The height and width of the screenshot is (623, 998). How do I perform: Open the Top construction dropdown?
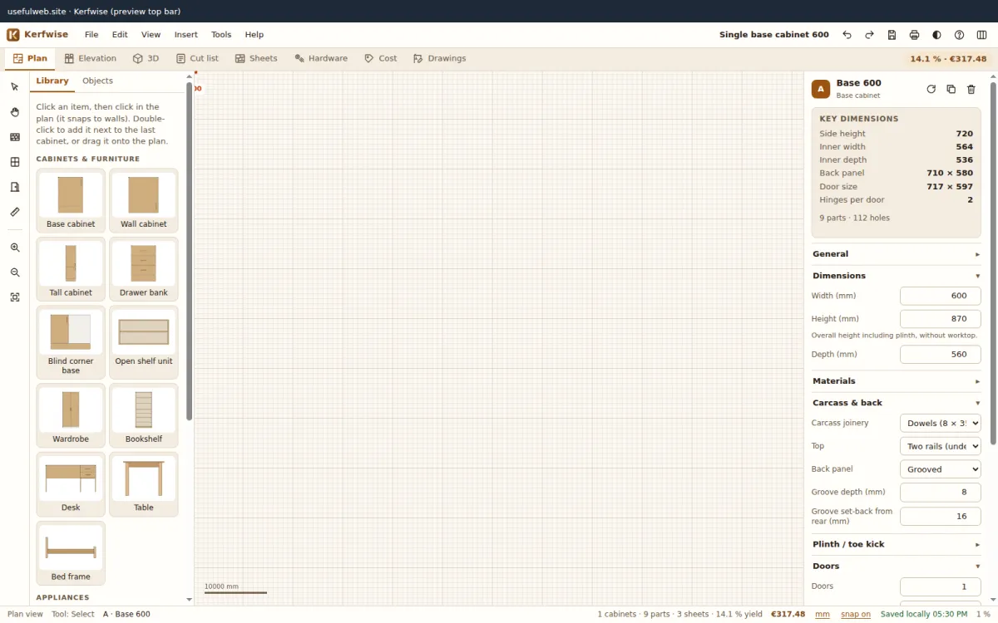coord(941,446)
